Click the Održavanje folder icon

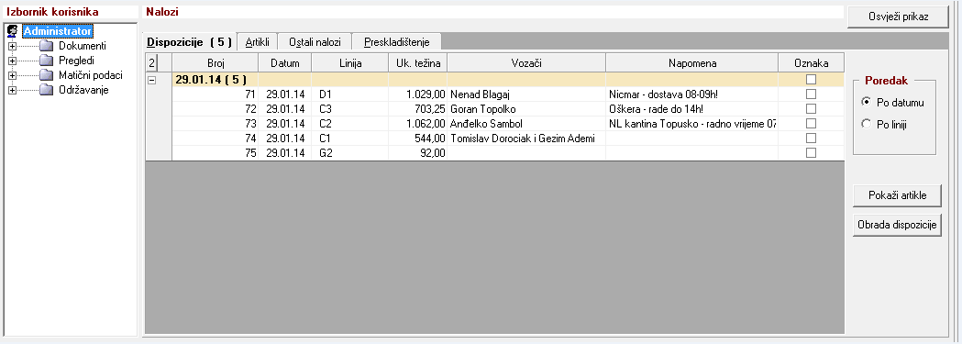tap(47, 90)
